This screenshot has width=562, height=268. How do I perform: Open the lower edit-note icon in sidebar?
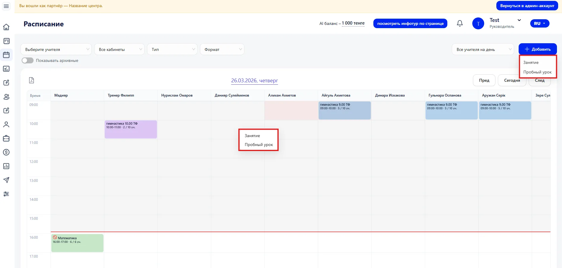[x=6, y=110]
